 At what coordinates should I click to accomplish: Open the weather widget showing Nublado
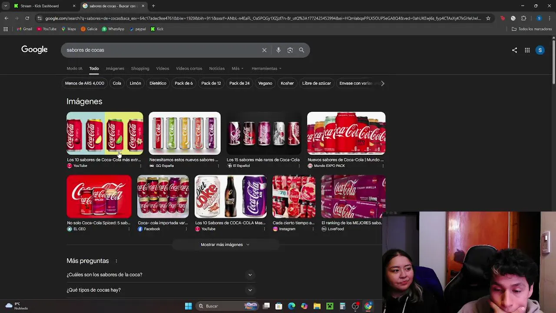point(17,306)
